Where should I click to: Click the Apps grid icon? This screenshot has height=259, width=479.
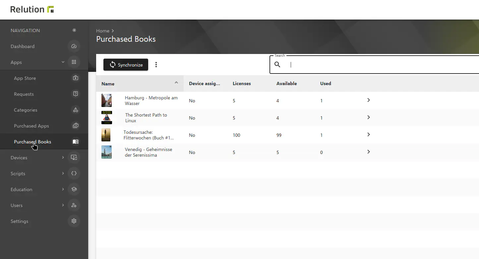coord(74,62)
